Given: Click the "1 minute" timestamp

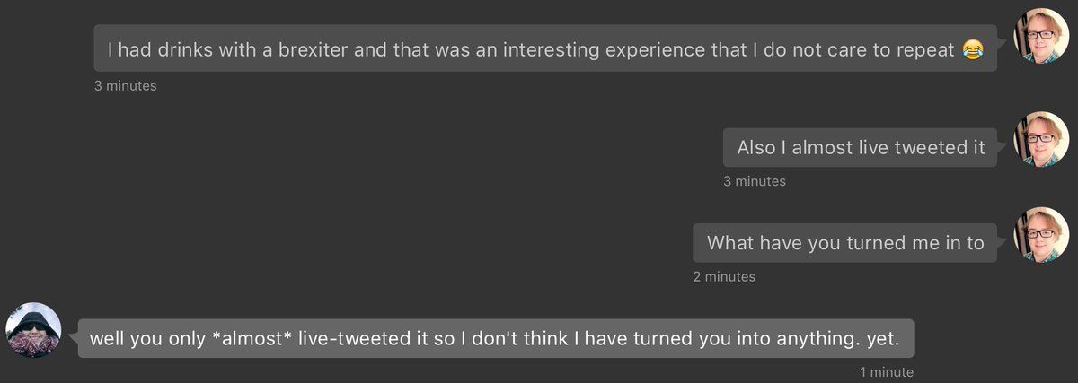Looking at the screenshot, I should 886,371.
